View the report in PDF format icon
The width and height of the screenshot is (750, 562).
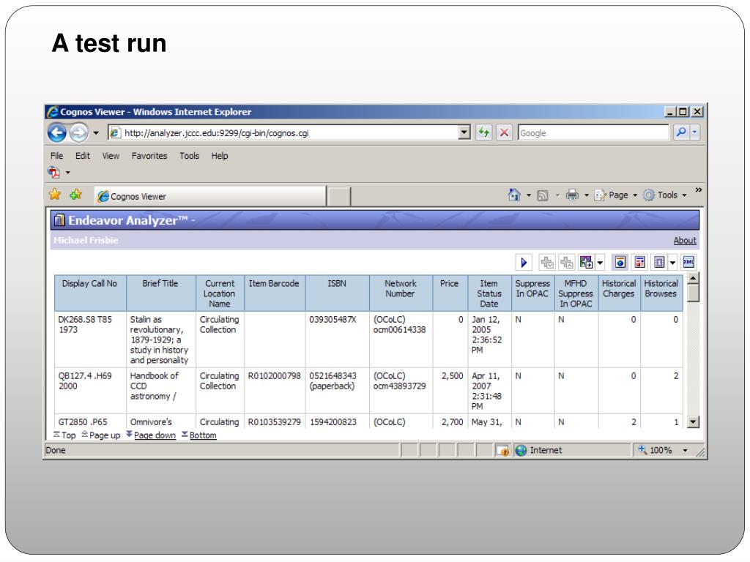coord(639,263)
